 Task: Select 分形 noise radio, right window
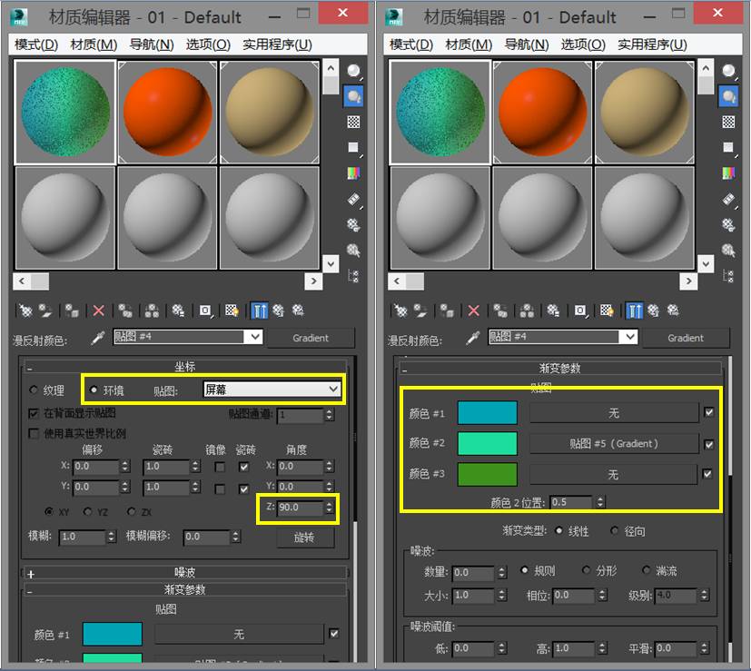pyautogui.click(x=586, y=570)
